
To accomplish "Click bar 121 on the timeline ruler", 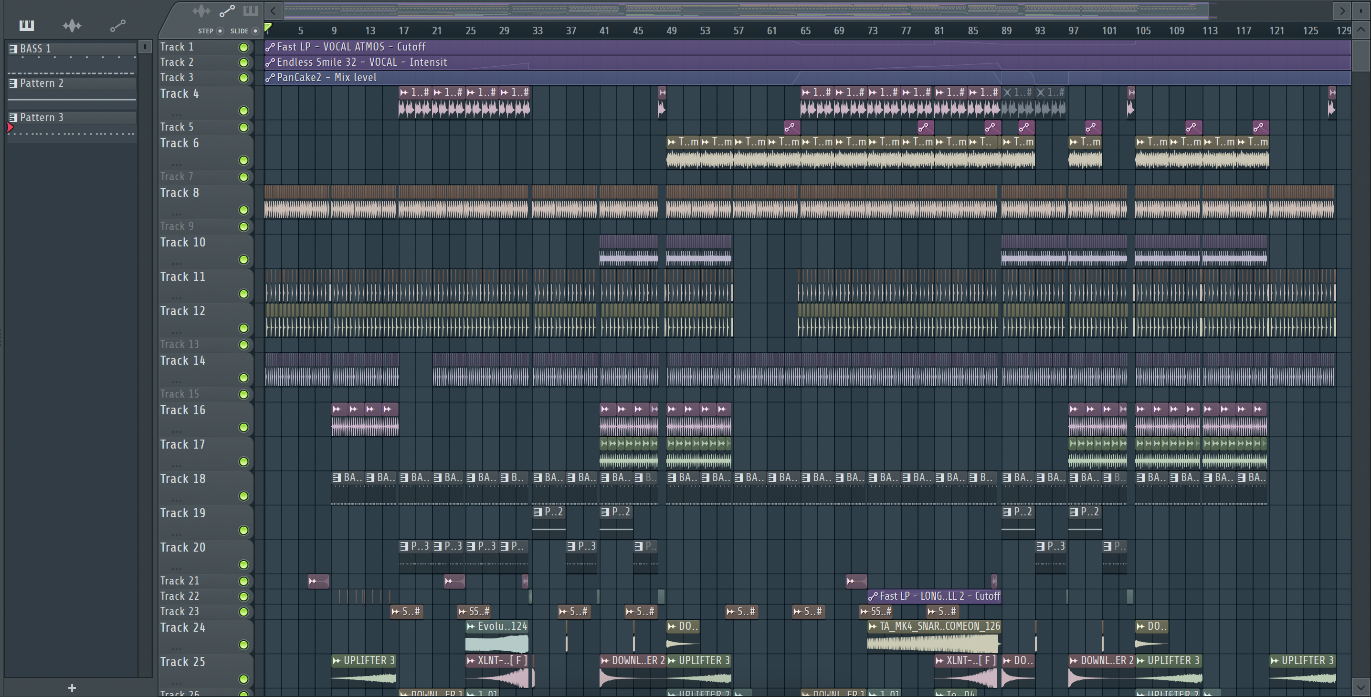I will coord(1277,31).
